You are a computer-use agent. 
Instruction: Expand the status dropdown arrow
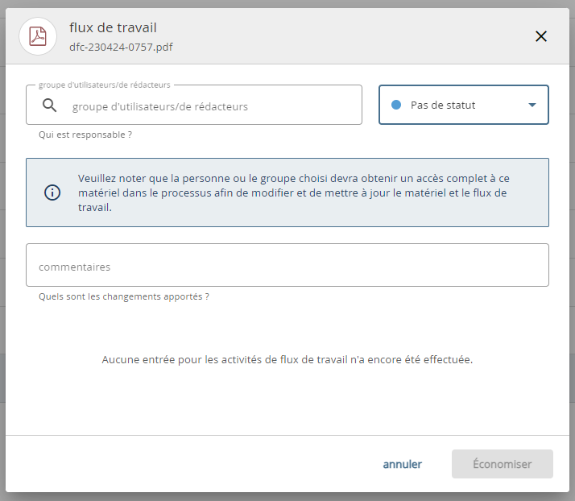[x=532, y=105]
